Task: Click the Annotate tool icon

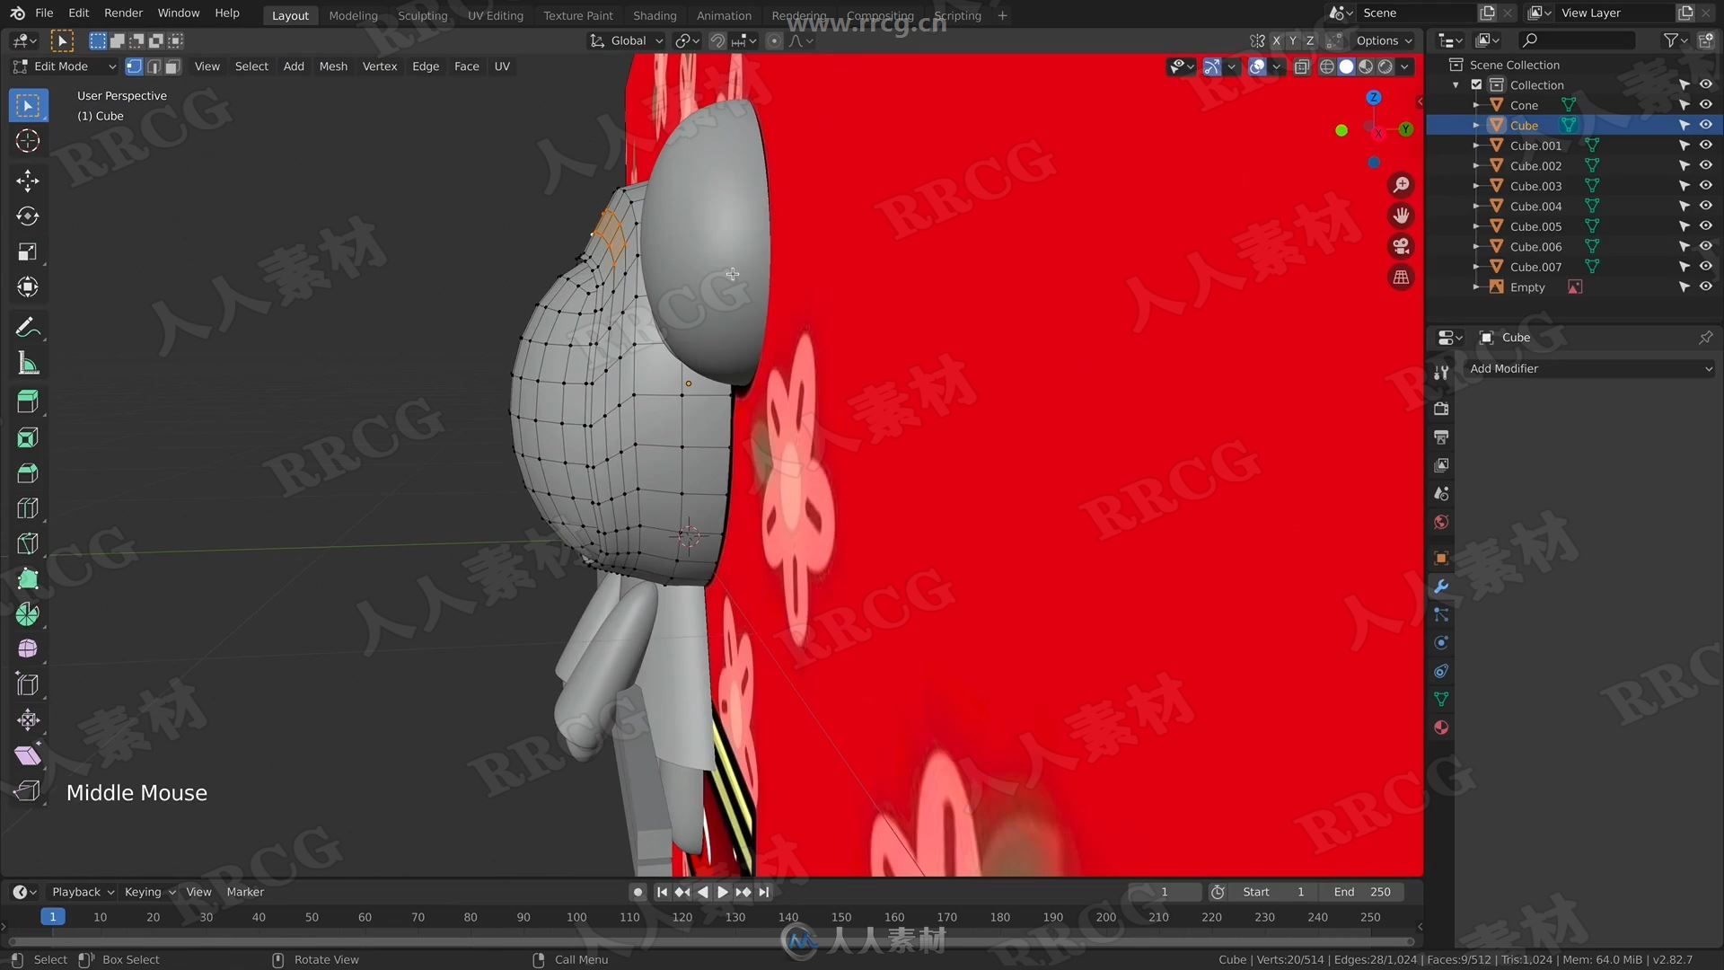Action: [x=27, y=327]
